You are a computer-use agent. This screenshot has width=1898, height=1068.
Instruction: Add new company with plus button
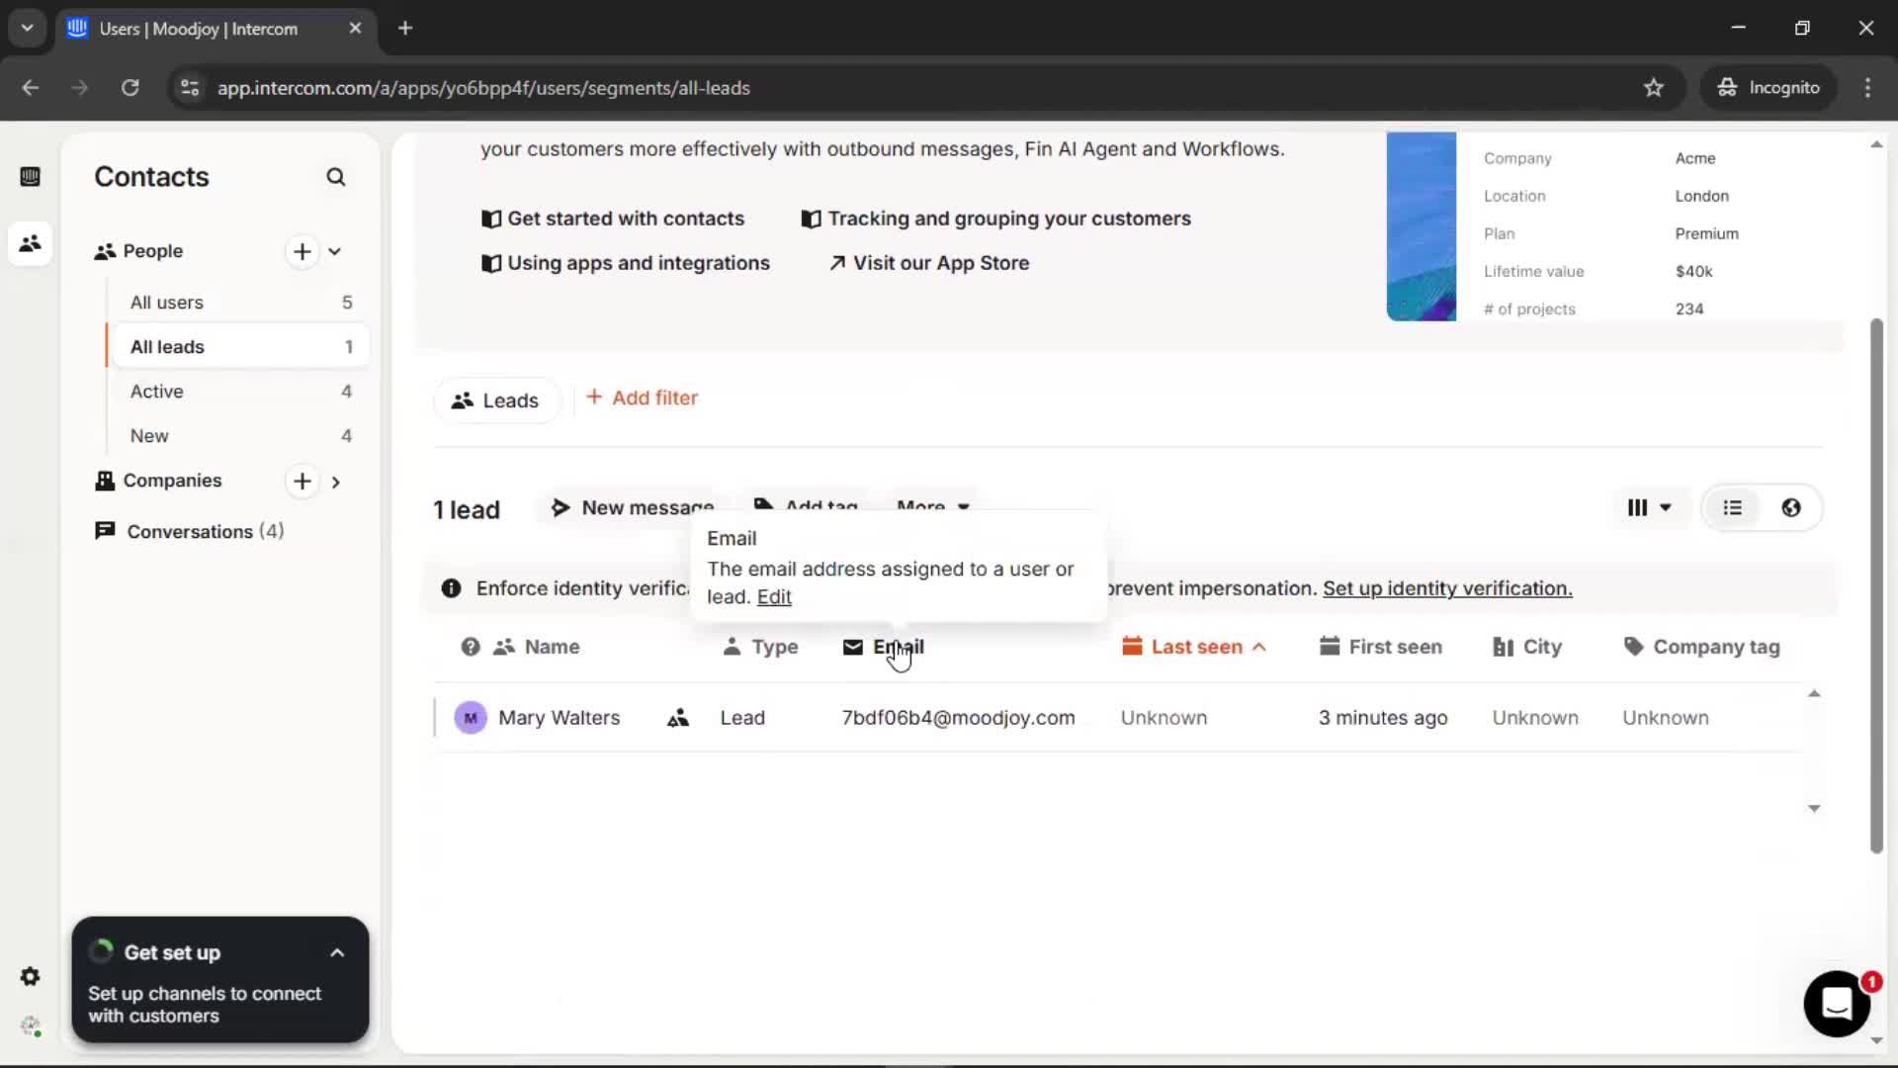click(302, 482)
